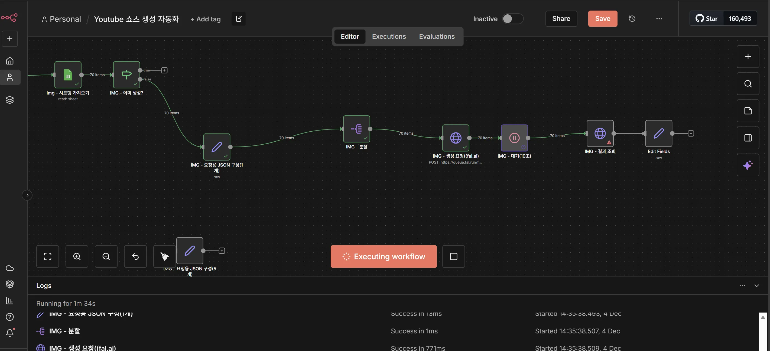Stop the executing workflow square button
This screenshot has height=351, width=770.
point(453,256)
